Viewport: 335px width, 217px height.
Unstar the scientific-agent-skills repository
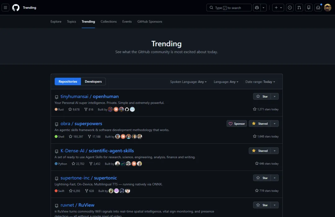point(260,151)
